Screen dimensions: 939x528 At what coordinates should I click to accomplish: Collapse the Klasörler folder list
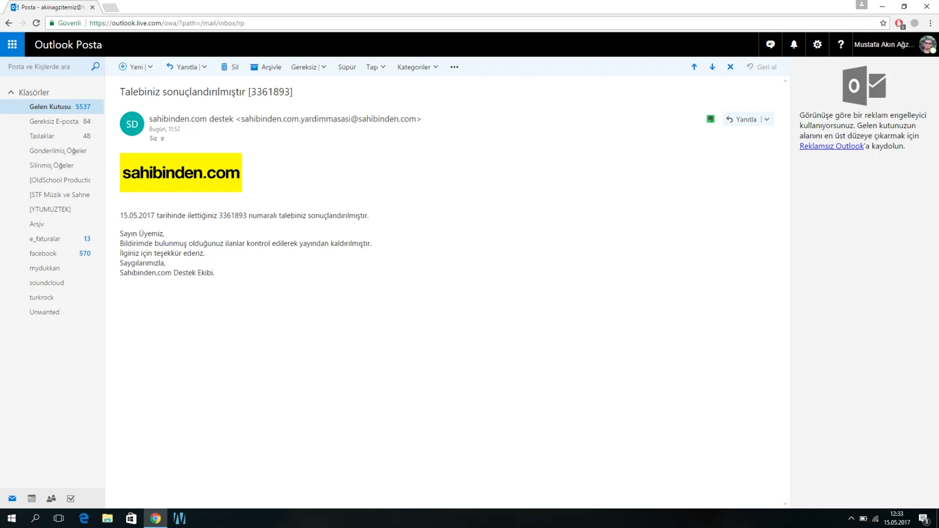11,93
